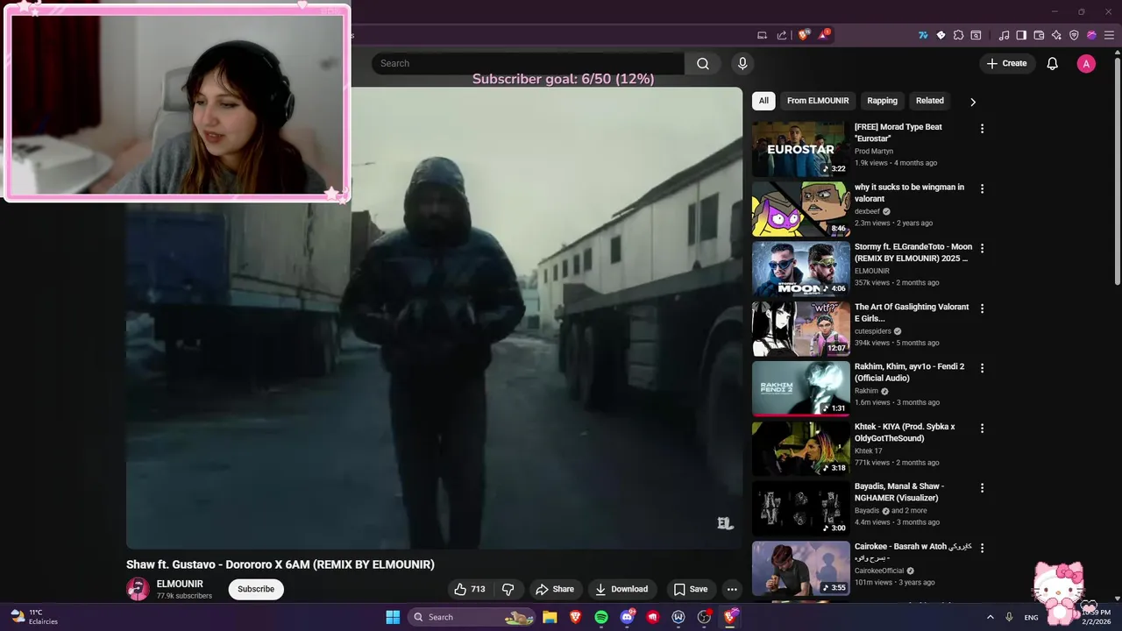Open the purple browser profile avatar
Image resolution: width=1122 pixels, height=631 pixels.
1091,35
